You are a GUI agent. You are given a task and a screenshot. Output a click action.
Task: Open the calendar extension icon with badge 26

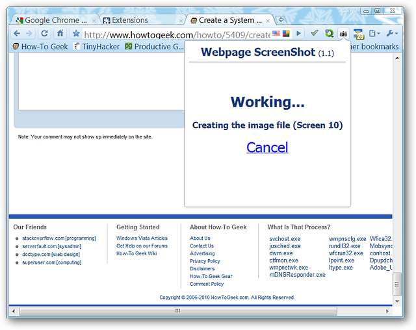pos(359,34)
